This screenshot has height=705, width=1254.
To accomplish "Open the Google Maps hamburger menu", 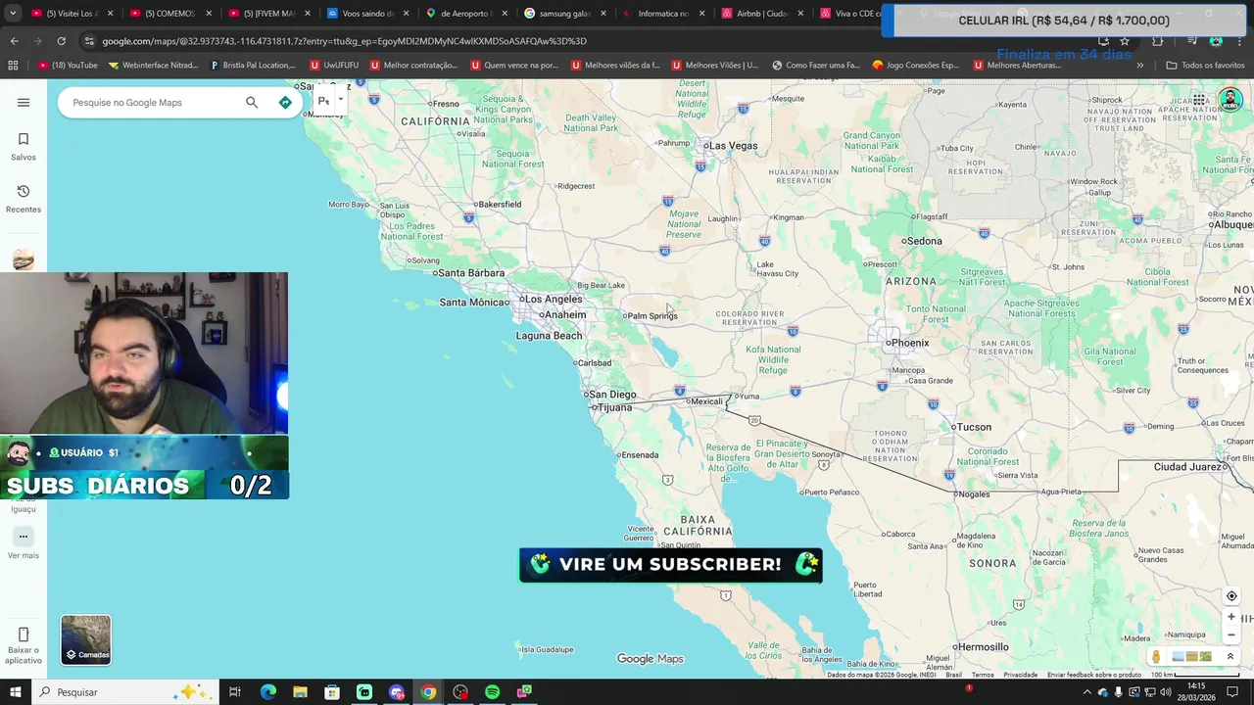I will pos(24,102).
